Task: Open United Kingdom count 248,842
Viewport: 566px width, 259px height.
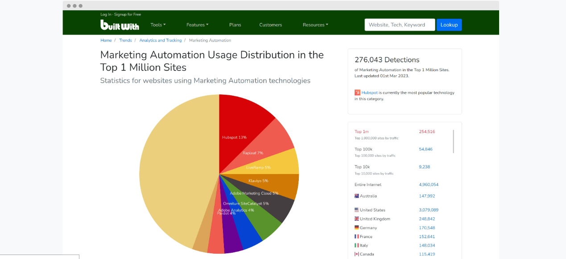Action: 427,219
